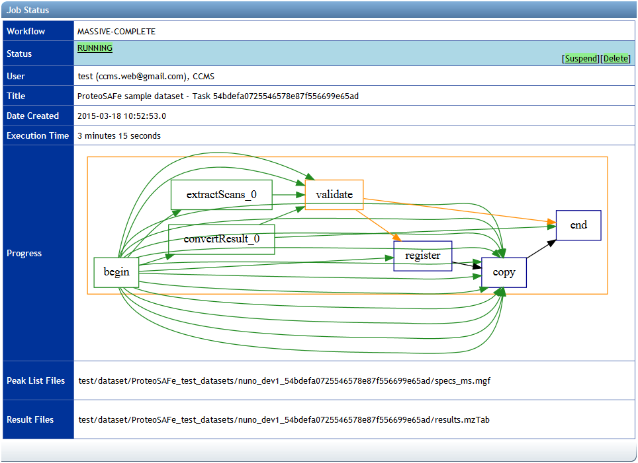Click the Delete link
638x463 pixels.
[x=615, y=58]
